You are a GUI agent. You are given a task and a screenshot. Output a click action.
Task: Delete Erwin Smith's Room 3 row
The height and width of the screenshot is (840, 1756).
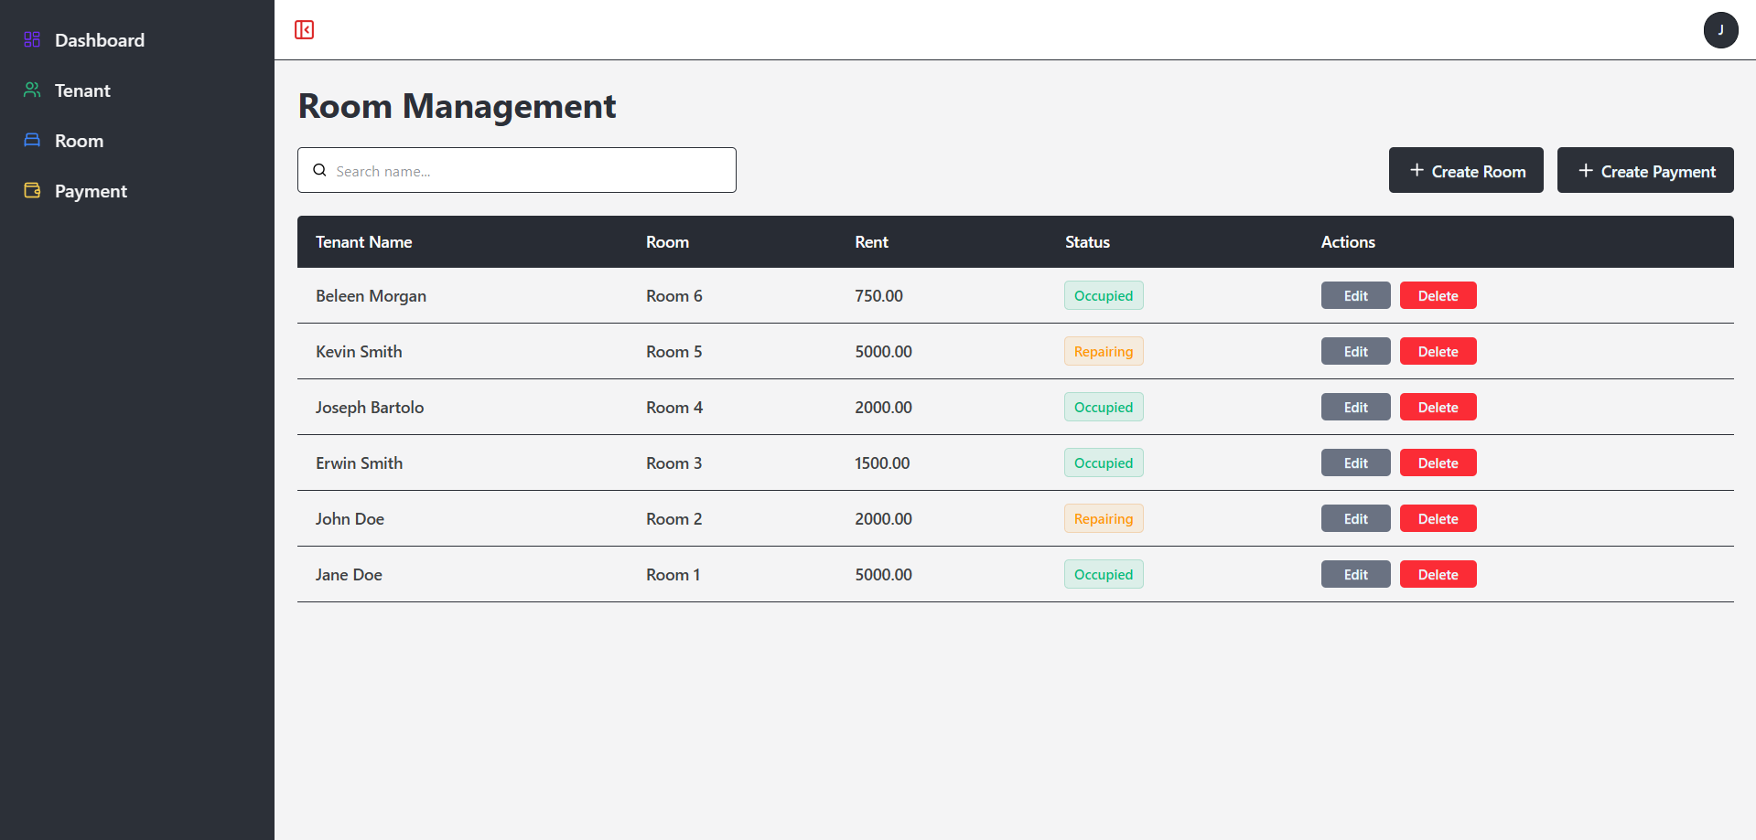tap(1438, 463)
